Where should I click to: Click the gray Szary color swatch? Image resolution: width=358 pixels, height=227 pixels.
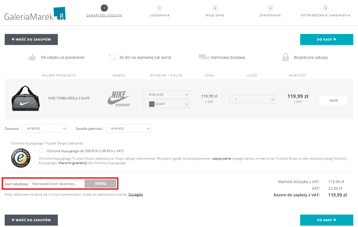[x=152, y=104]
